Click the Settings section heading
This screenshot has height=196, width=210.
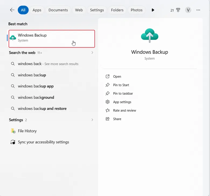[16, 120]
